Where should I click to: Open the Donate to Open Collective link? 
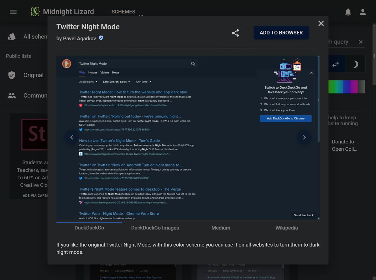tap(345, 145)
